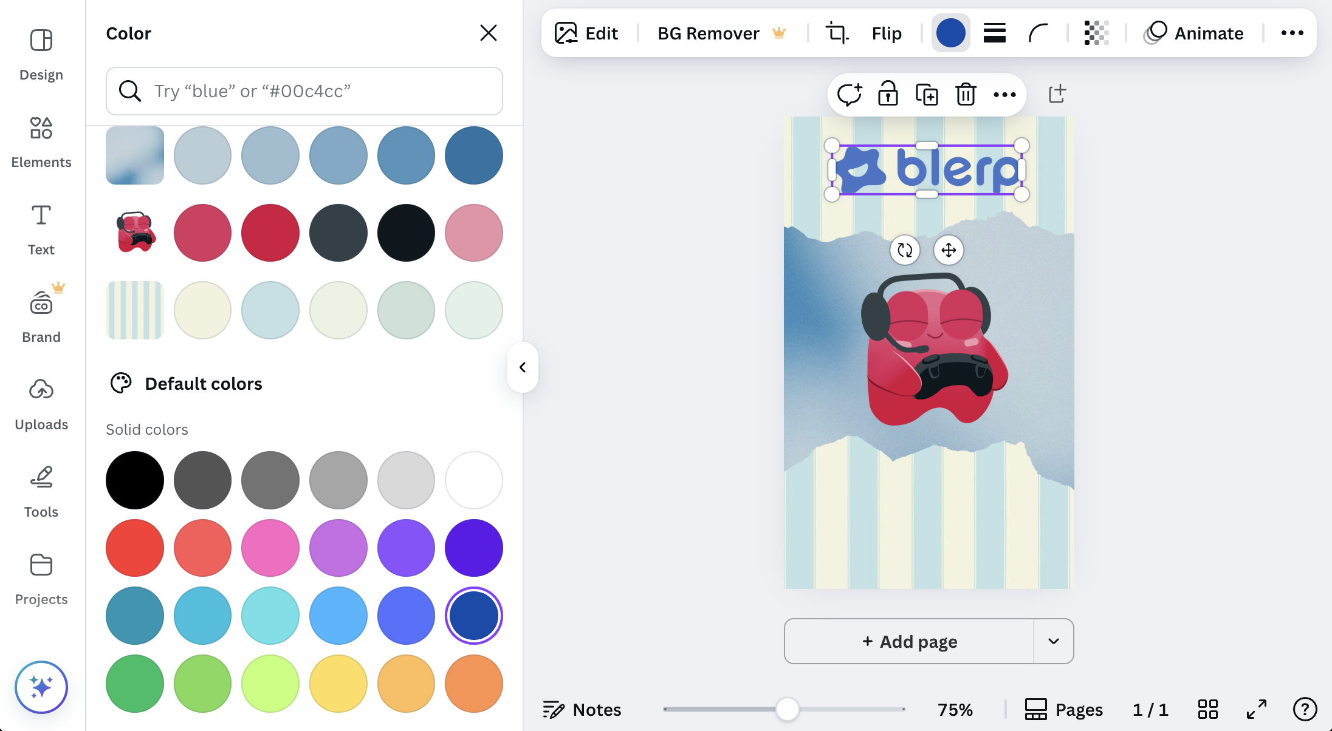The height and width of the screenshot is (731, 1332).
Task: Click the zoom slider handle
Action: coord(788,709)
